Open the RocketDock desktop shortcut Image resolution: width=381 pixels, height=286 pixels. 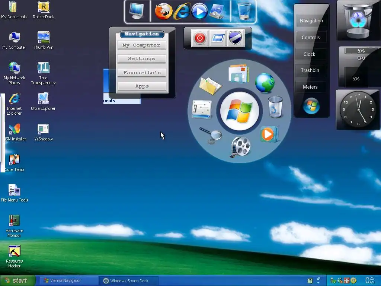pos(43,10)
